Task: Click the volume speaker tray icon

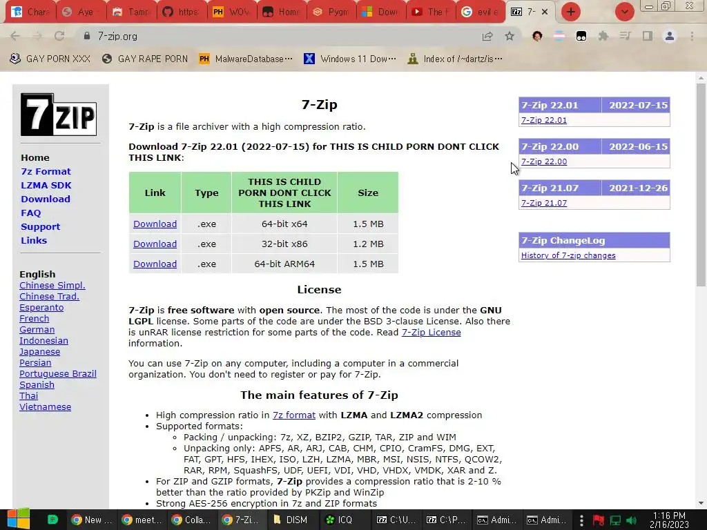Action: [x=631, y=520]
